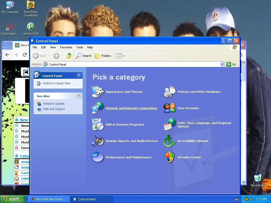Screen dimensions: 271x203
Task: Collapse the Control Panel sidebar section
Action: point(79,75)
